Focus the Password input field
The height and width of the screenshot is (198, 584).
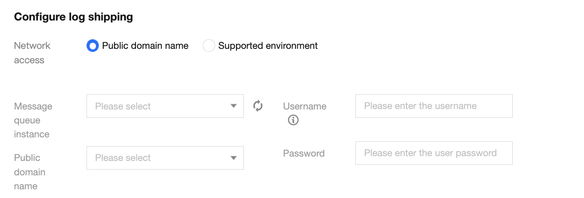434,153
